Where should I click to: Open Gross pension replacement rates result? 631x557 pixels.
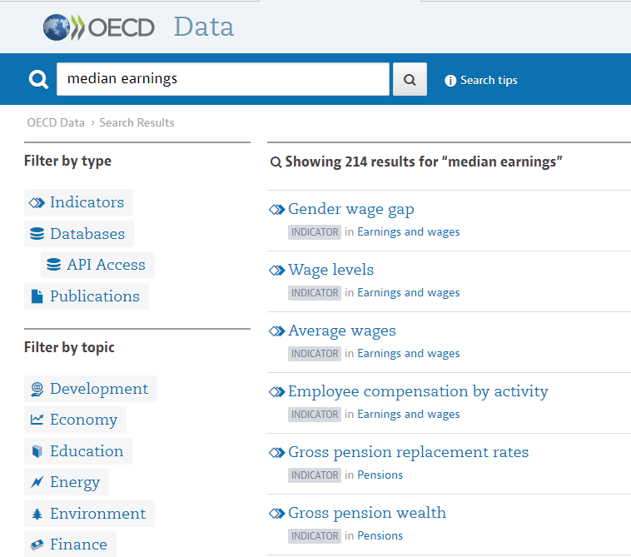pyautogui.click(x=409, y=452)
